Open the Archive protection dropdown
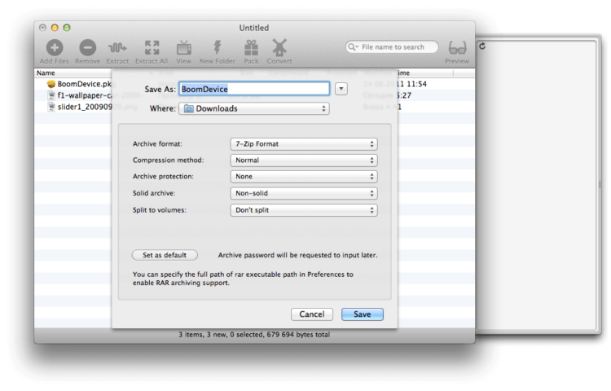Viewport: 611px width, 391px height. point(304,177)
